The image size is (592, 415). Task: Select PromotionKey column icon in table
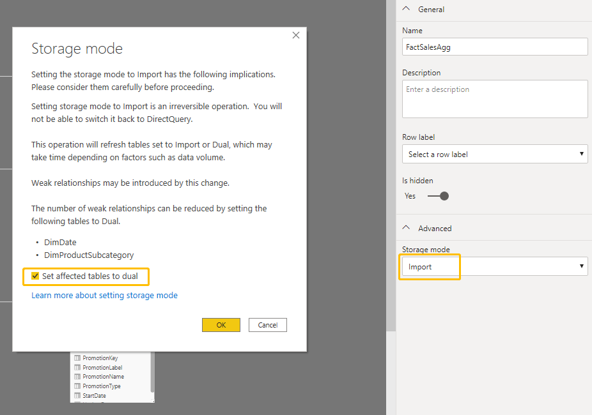77,358
